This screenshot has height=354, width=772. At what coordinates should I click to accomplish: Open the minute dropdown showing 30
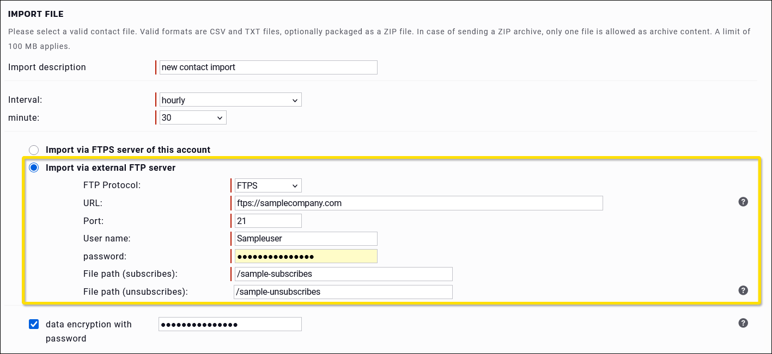coord(193,117)
